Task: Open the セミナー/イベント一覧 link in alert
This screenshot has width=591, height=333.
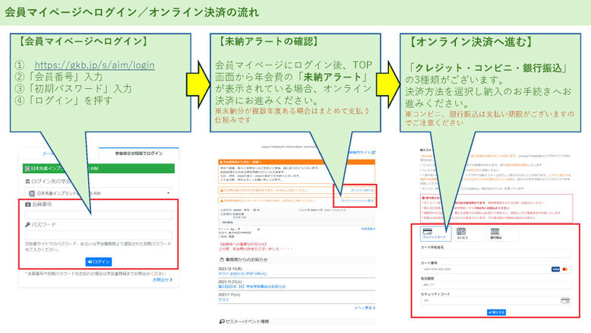Action: click(x=357, y=201)
